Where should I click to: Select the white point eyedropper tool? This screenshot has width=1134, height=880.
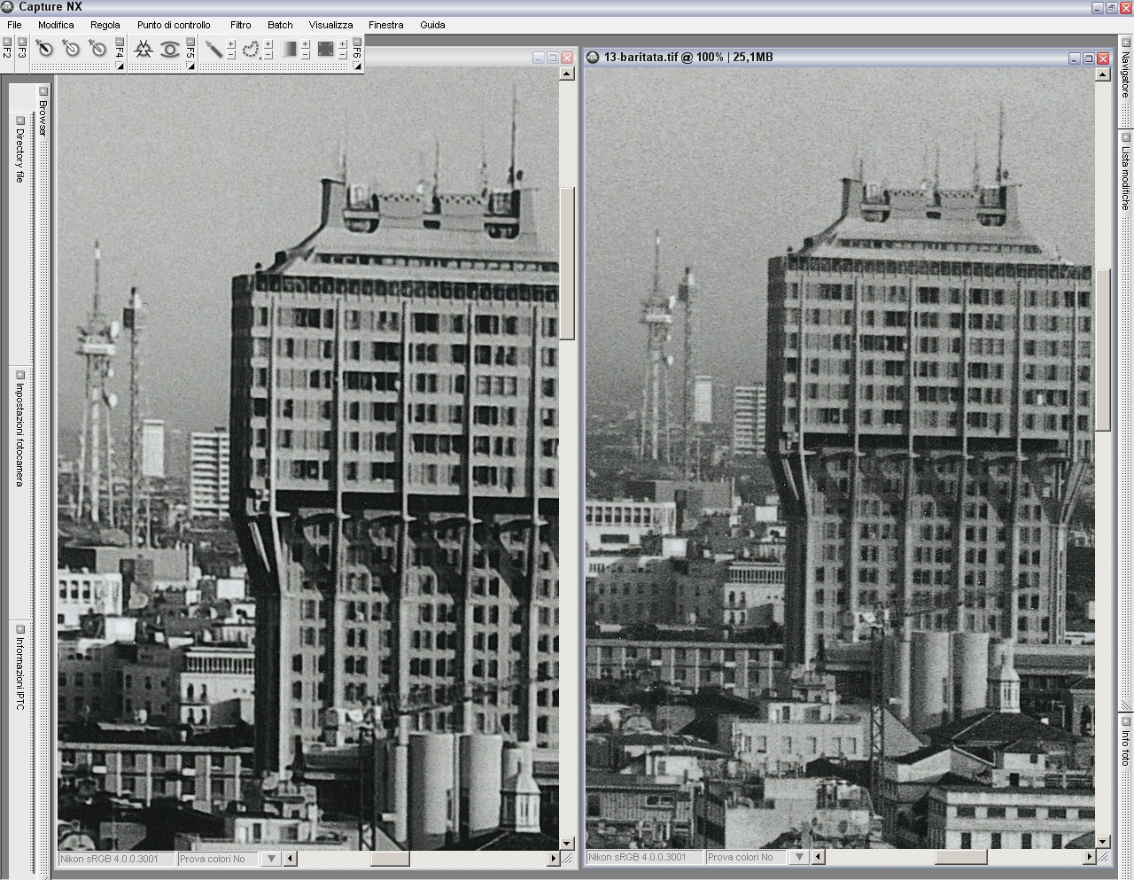point(71,50)
